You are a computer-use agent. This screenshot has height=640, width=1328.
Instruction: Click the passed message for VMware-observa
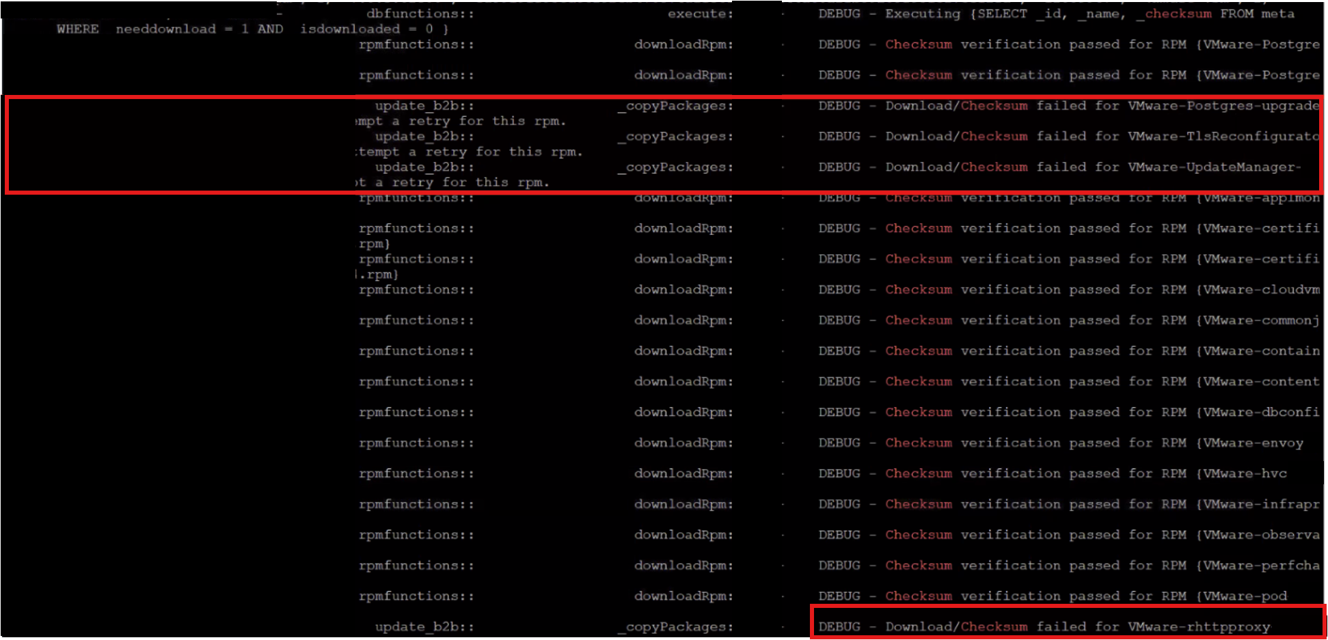[x=1102, y=535]
